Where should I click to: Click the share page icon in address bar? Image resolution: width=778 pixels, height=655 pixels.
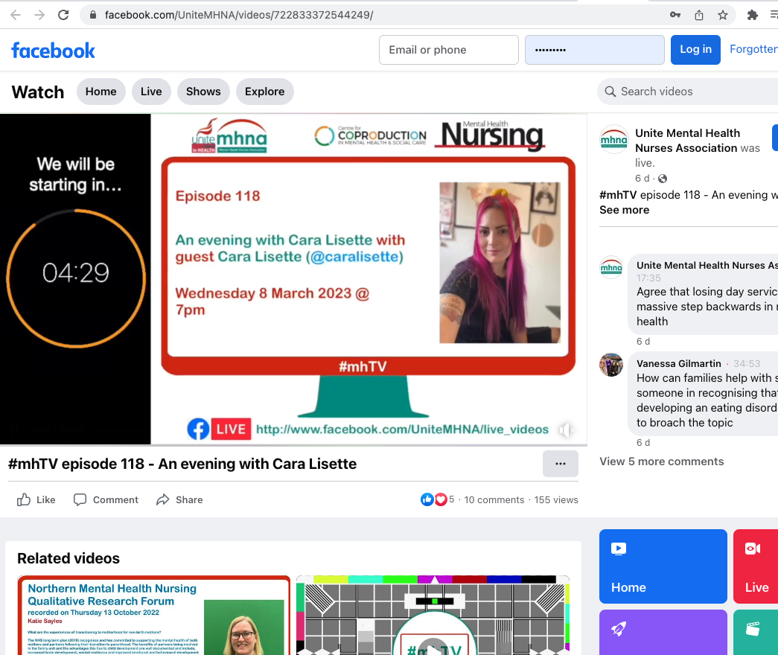(699, 15)
